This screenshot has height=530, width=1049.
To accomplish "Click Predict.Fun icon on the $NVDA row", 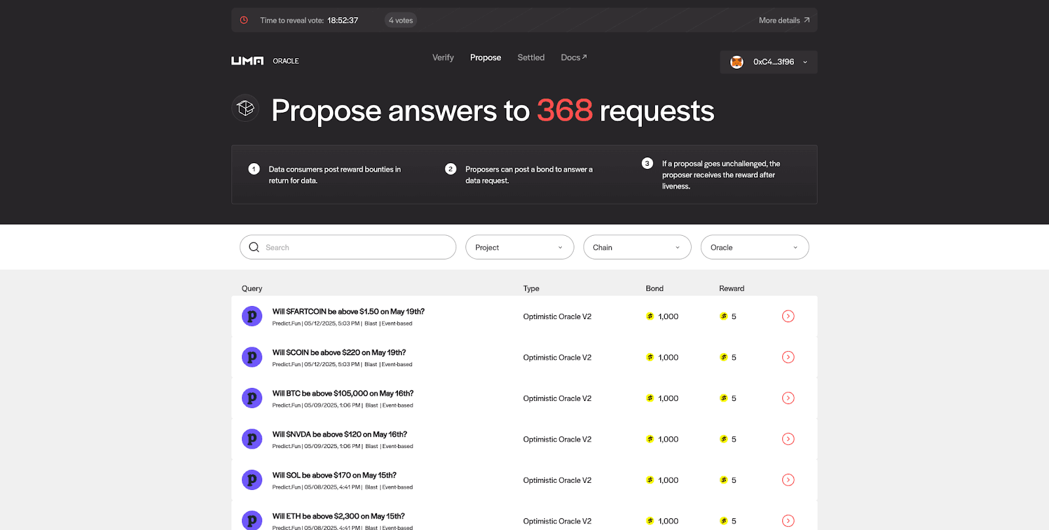I will coord(252,439).
